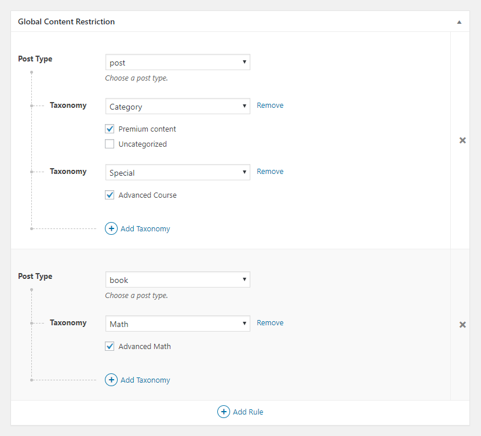Check the Uncategorized checkbox
The height and width of the screenshot is (436, 481).
point(110,144)
